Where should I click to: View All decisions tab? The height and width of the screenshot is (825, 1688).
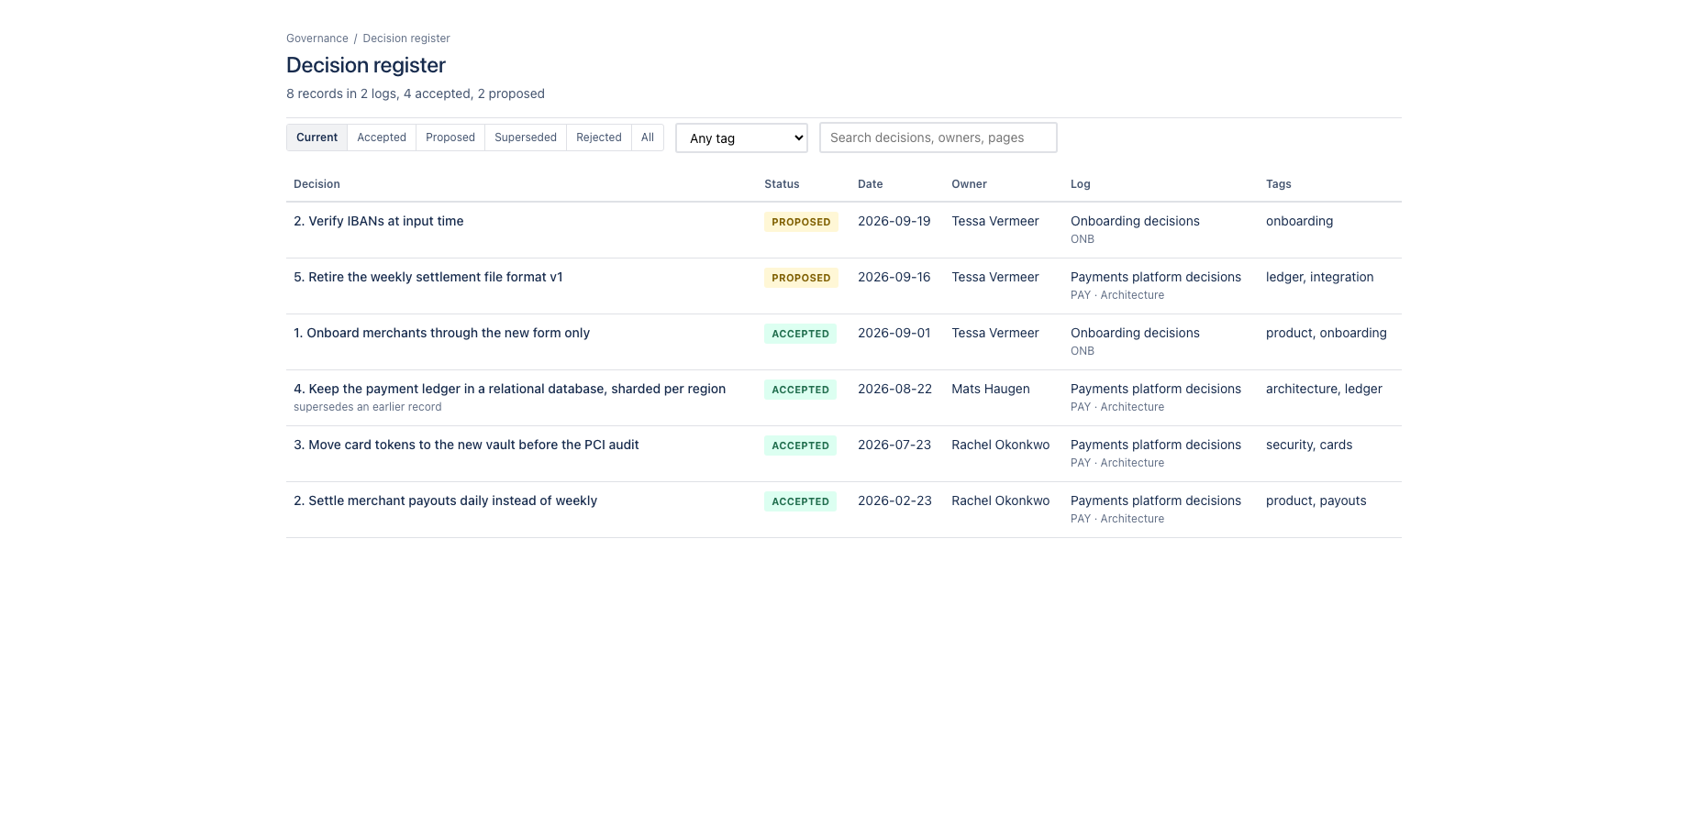click(x=648, y=137)
